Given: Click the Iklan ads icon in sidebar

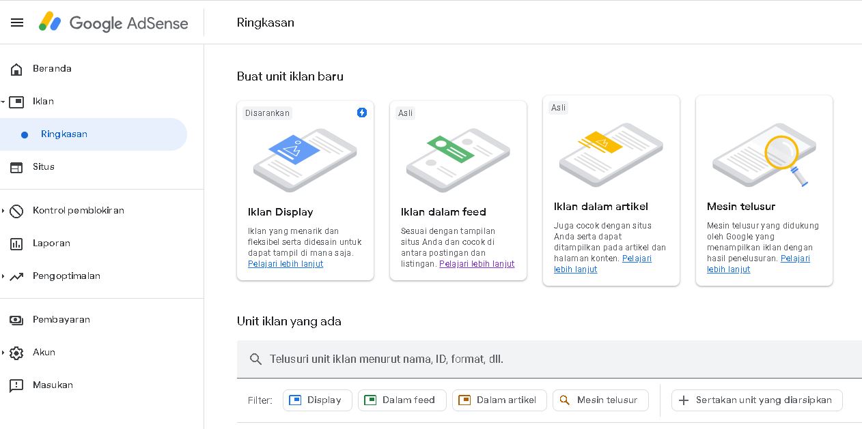Looking at the screenshot, I should pos(17,101).
